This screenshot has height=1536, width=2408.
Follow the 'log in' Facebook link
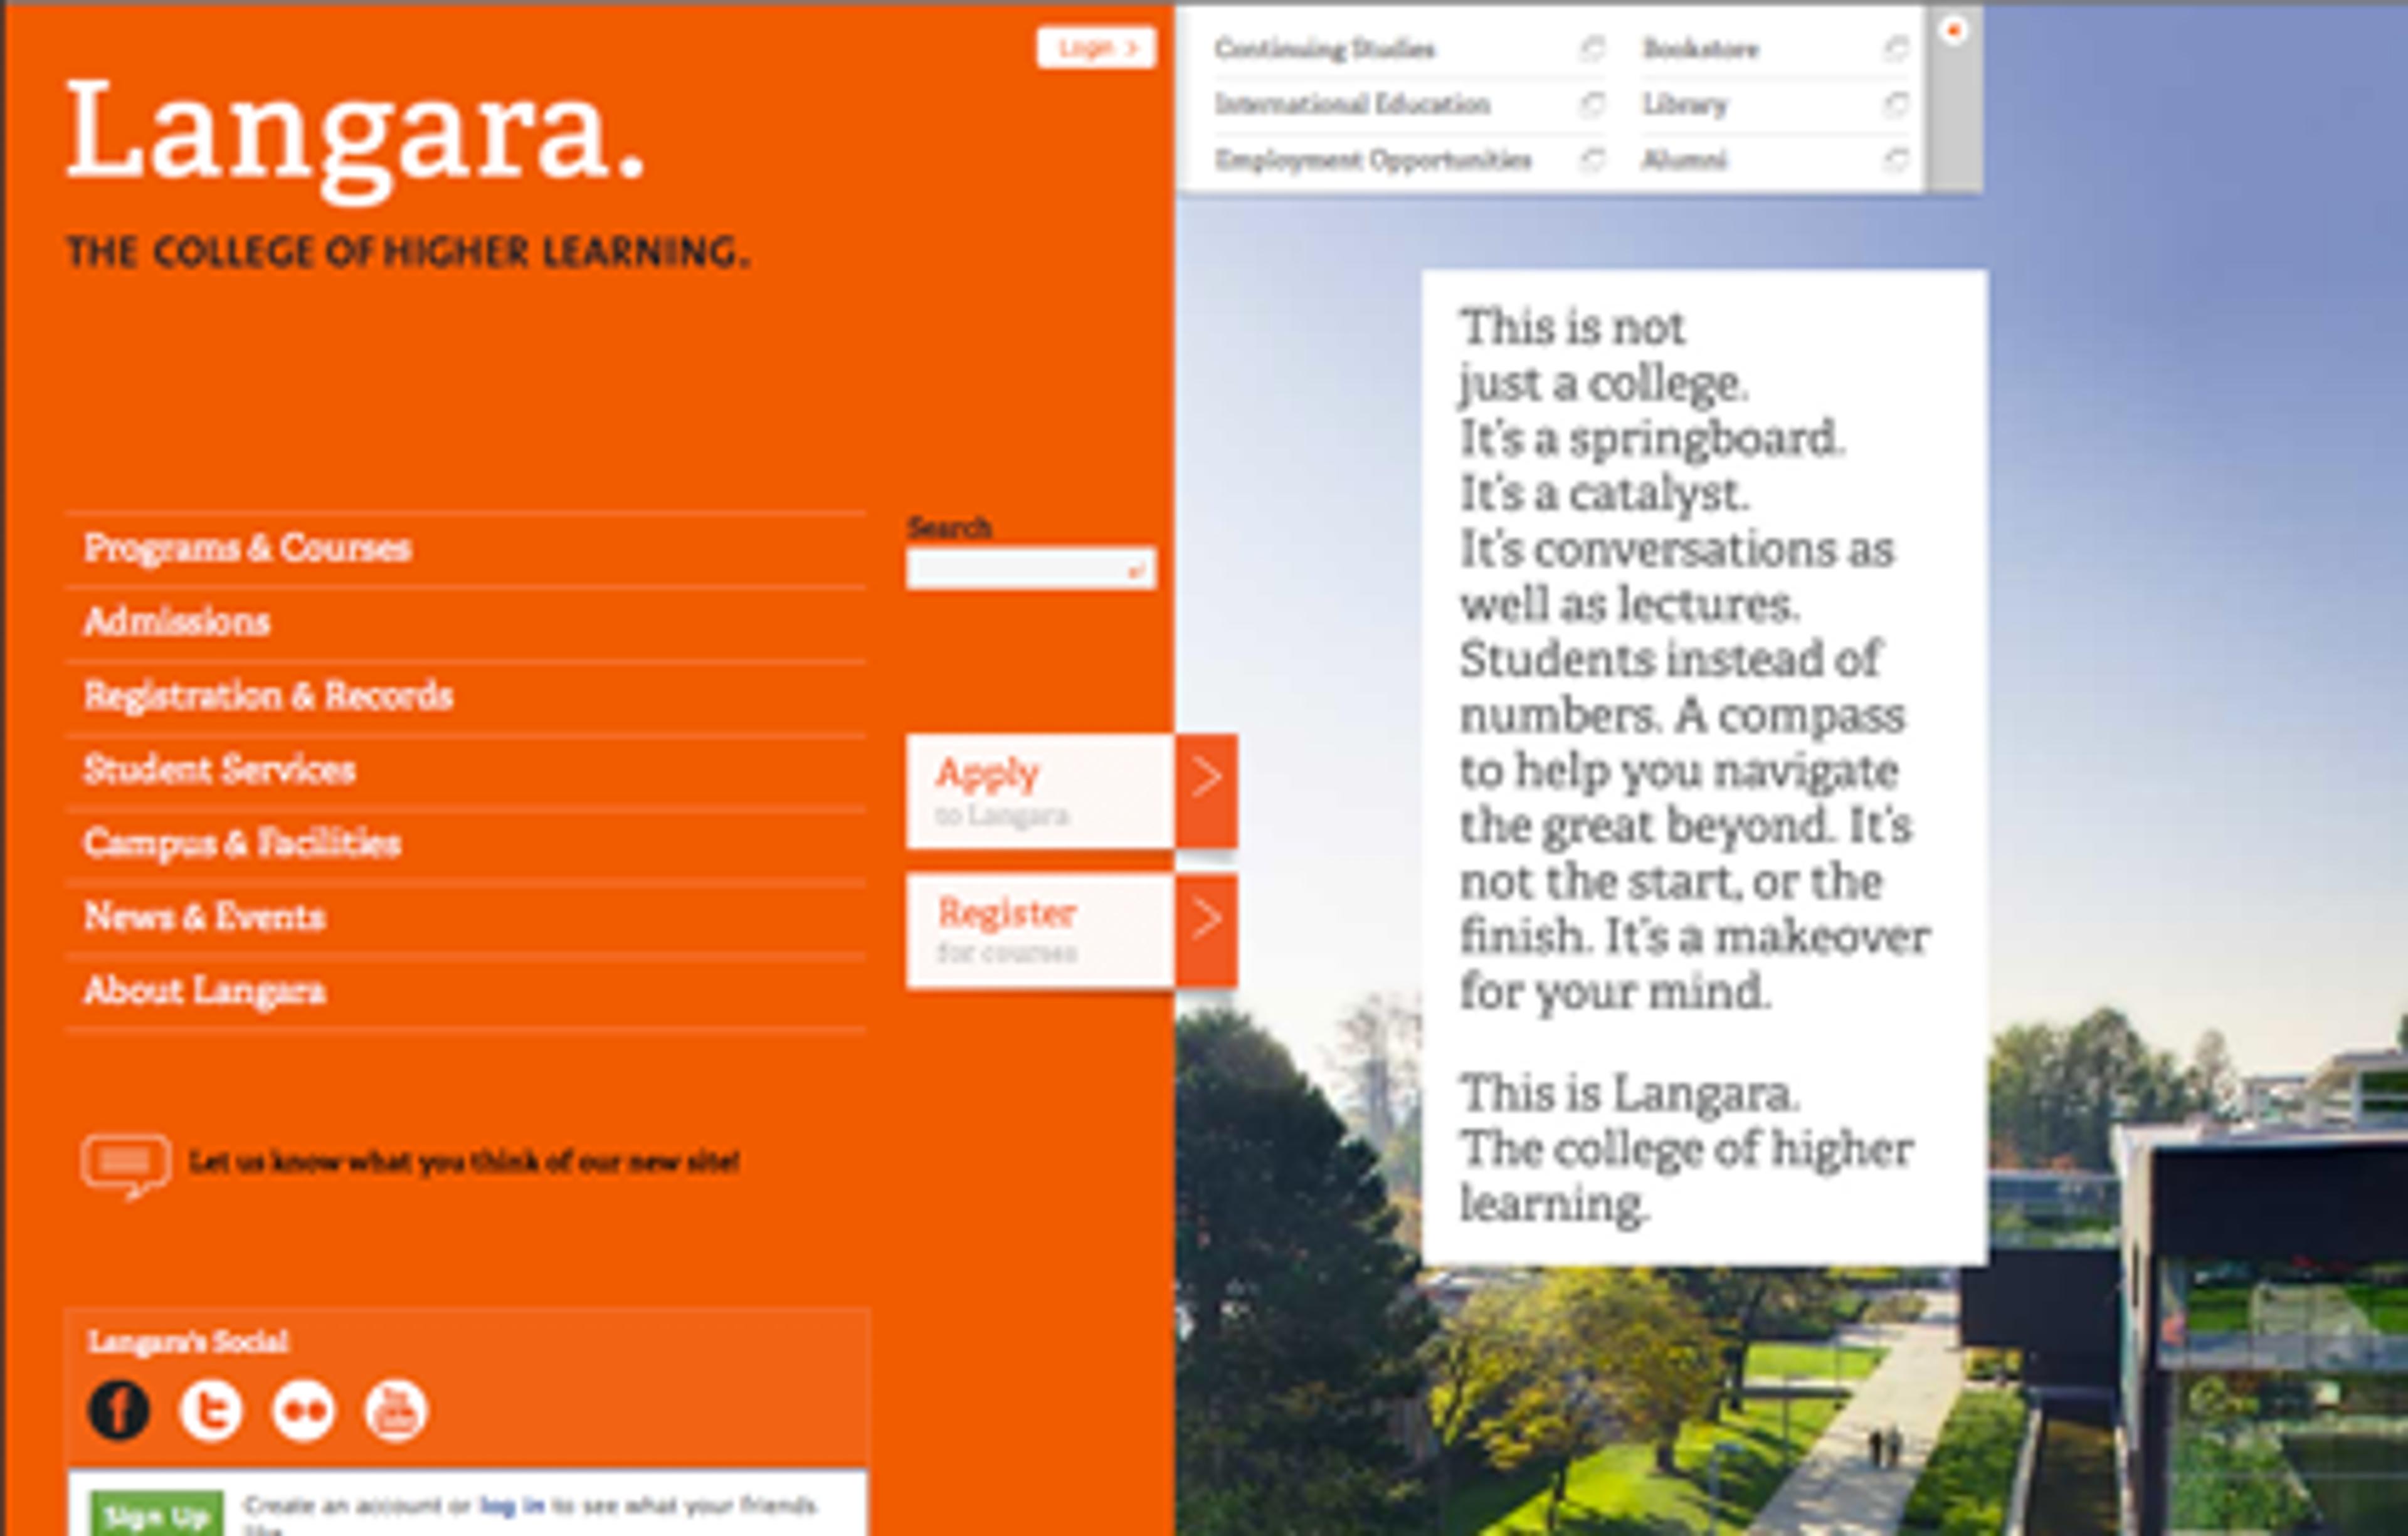(x=512, y=1505)
